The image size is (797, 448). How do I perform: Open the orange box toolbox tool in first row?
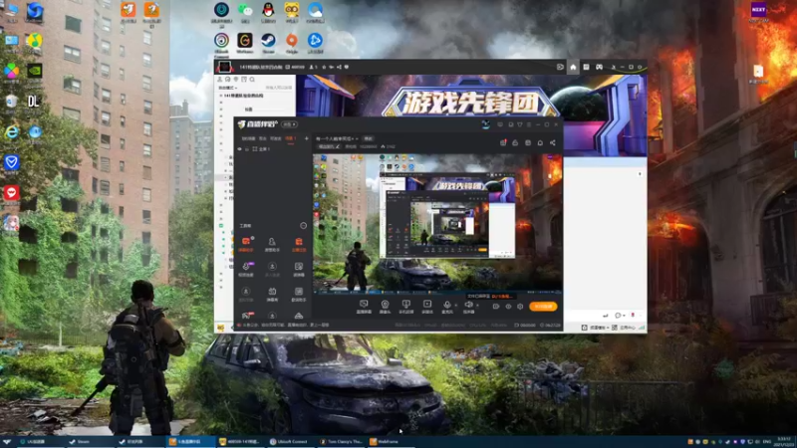coord(299,244)
